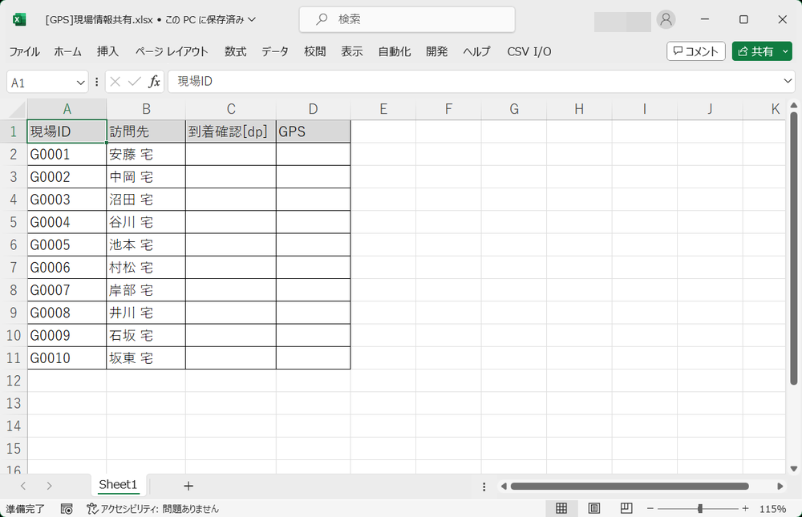802x517 pixels.
Task: Switch to Page Layout view icon
Action: tap(593, 508)
